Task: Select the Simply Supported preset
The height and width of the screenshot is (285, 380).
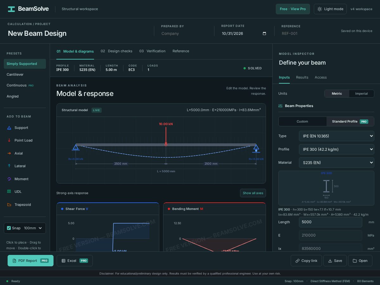Action: tap(25, 64)
